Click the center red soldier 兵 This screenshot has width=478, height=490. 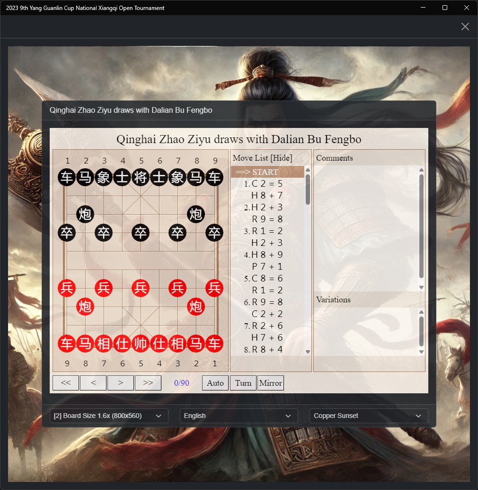(141, 288)
